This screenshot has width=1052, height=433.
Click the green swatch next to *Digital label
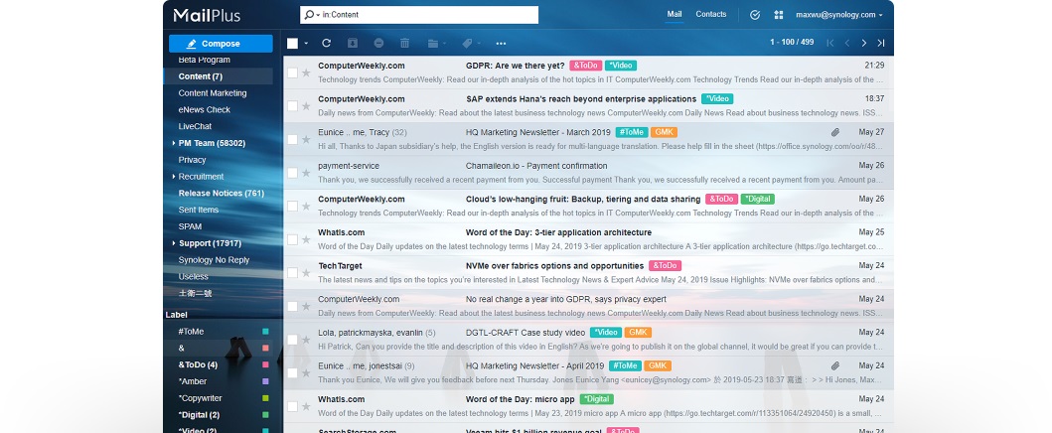point(265,415)
